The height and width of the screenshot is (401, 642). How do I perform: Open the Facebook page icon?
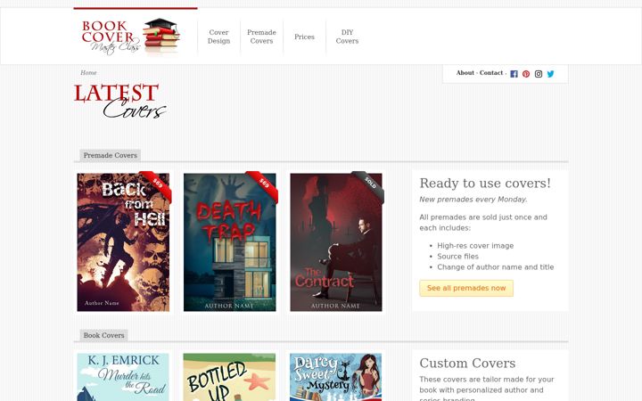tap(514, 74)
